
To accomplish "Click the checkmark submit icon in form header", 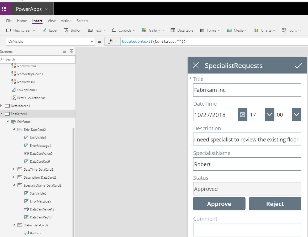I will (298, 66).
